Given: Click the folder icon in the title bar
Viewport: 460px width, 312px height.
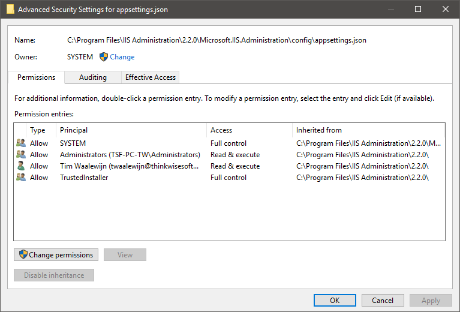Looking at the screenshot, I should coord(9,10).
